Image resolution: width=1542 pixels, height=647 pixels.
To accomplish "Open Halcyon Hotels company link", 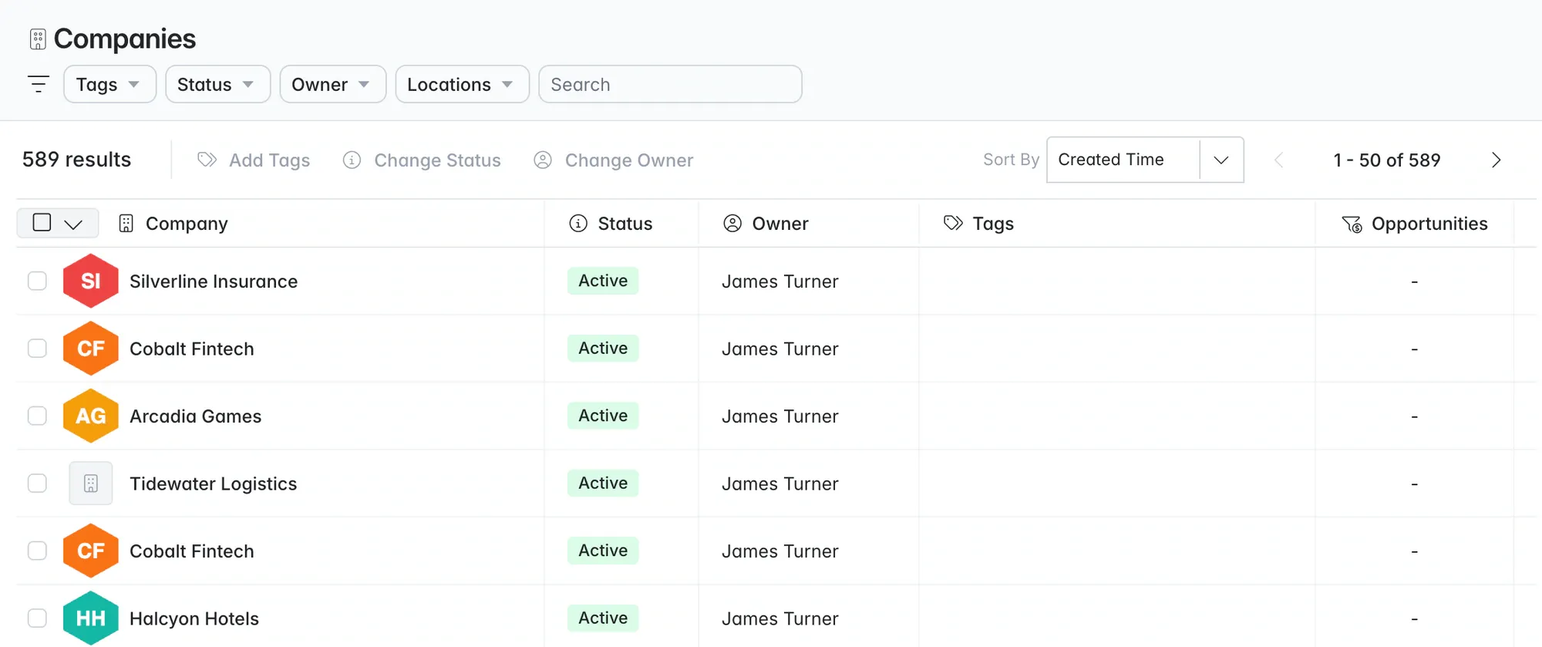I will (x=194, y=618).
